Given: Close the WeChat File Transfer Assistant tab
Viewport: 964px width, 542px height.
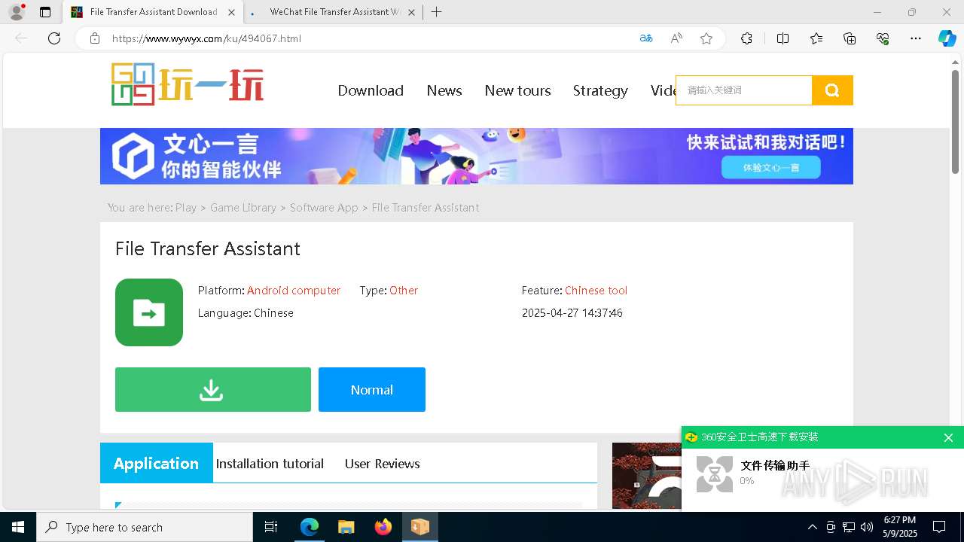Looking at the screenshot, I should (x=411, y=12).
